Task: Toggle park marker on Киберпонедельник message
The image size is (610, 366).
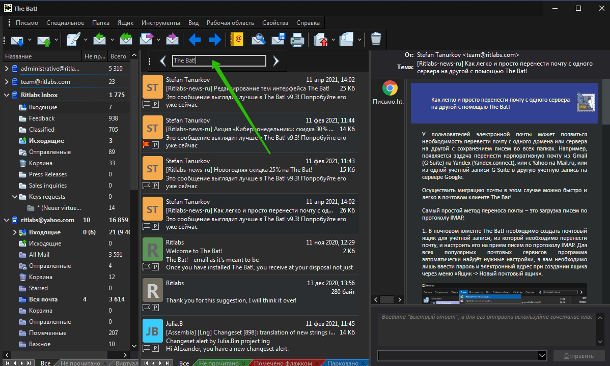Action: click(x=155, y=145)
